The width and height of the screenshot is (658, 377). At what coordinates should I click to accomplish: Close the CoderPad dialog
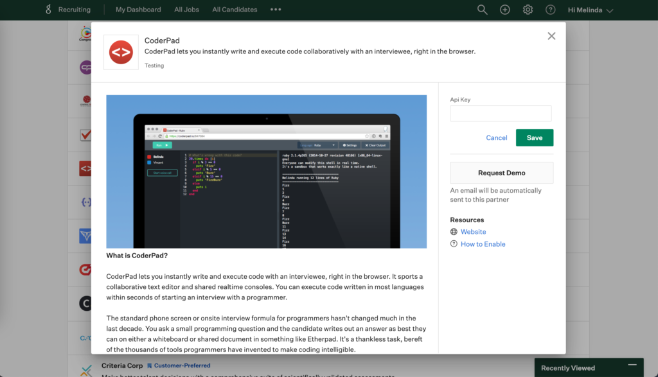pyautogui.click(x=551, y=36)
